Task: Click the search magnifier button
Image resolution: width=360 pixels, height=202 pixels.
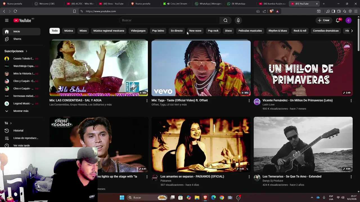Action: [x=226, y=20]
